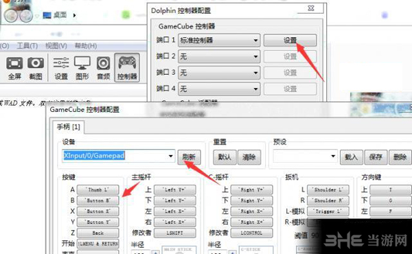This screenshot has width=412, height=254.
Task: Open the Graphics (图形) monitor icon
Action: pyautogui.click(x=82, y=68)
